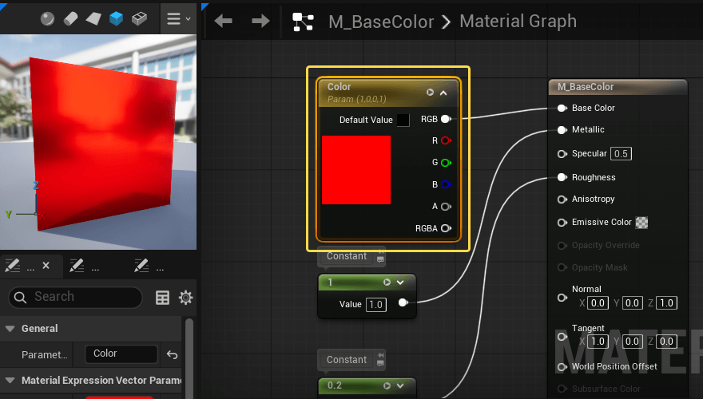Collapse the Color node with chevron
Screen dimensions: 703x399
tap(444, 93)
